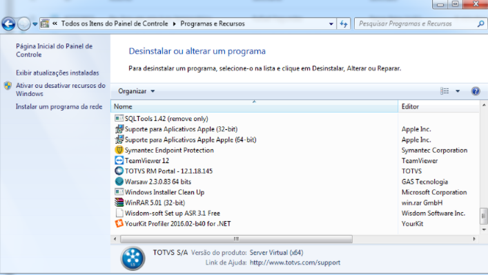Click the Server Virtual (x64) version value
This screenshot has width=488, height=275.
(276, 253)
